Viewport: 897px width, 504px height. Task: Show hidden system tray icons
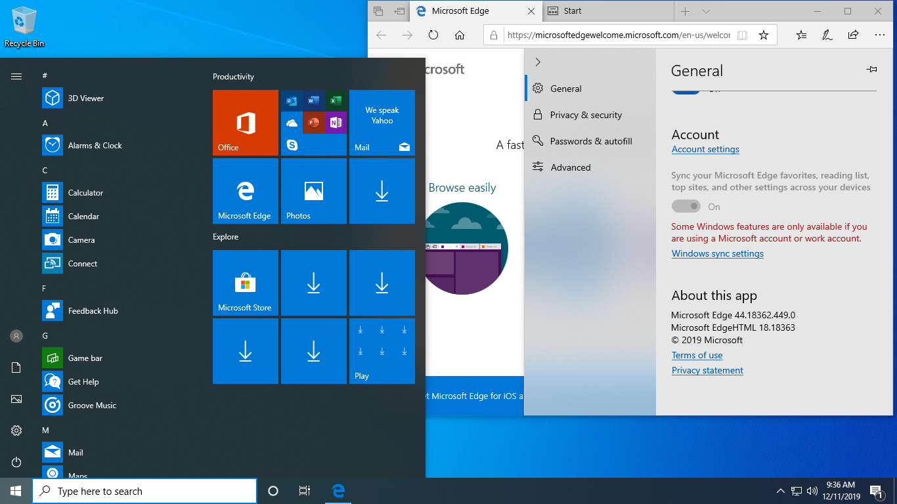coord(780,490)
